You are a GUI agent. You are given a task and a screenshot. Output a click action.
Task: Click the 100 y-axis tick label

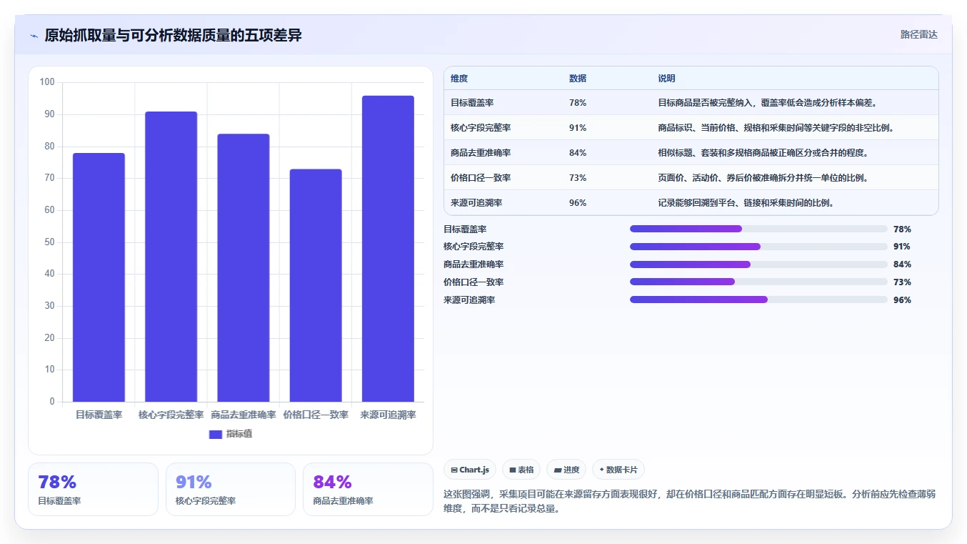(x=47, y=82)
